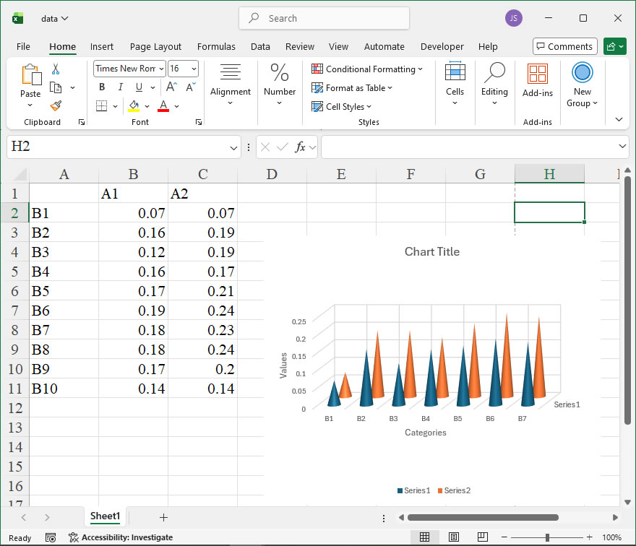
Task: Switch to Page Layout view icon
Action: click(453, 537)
